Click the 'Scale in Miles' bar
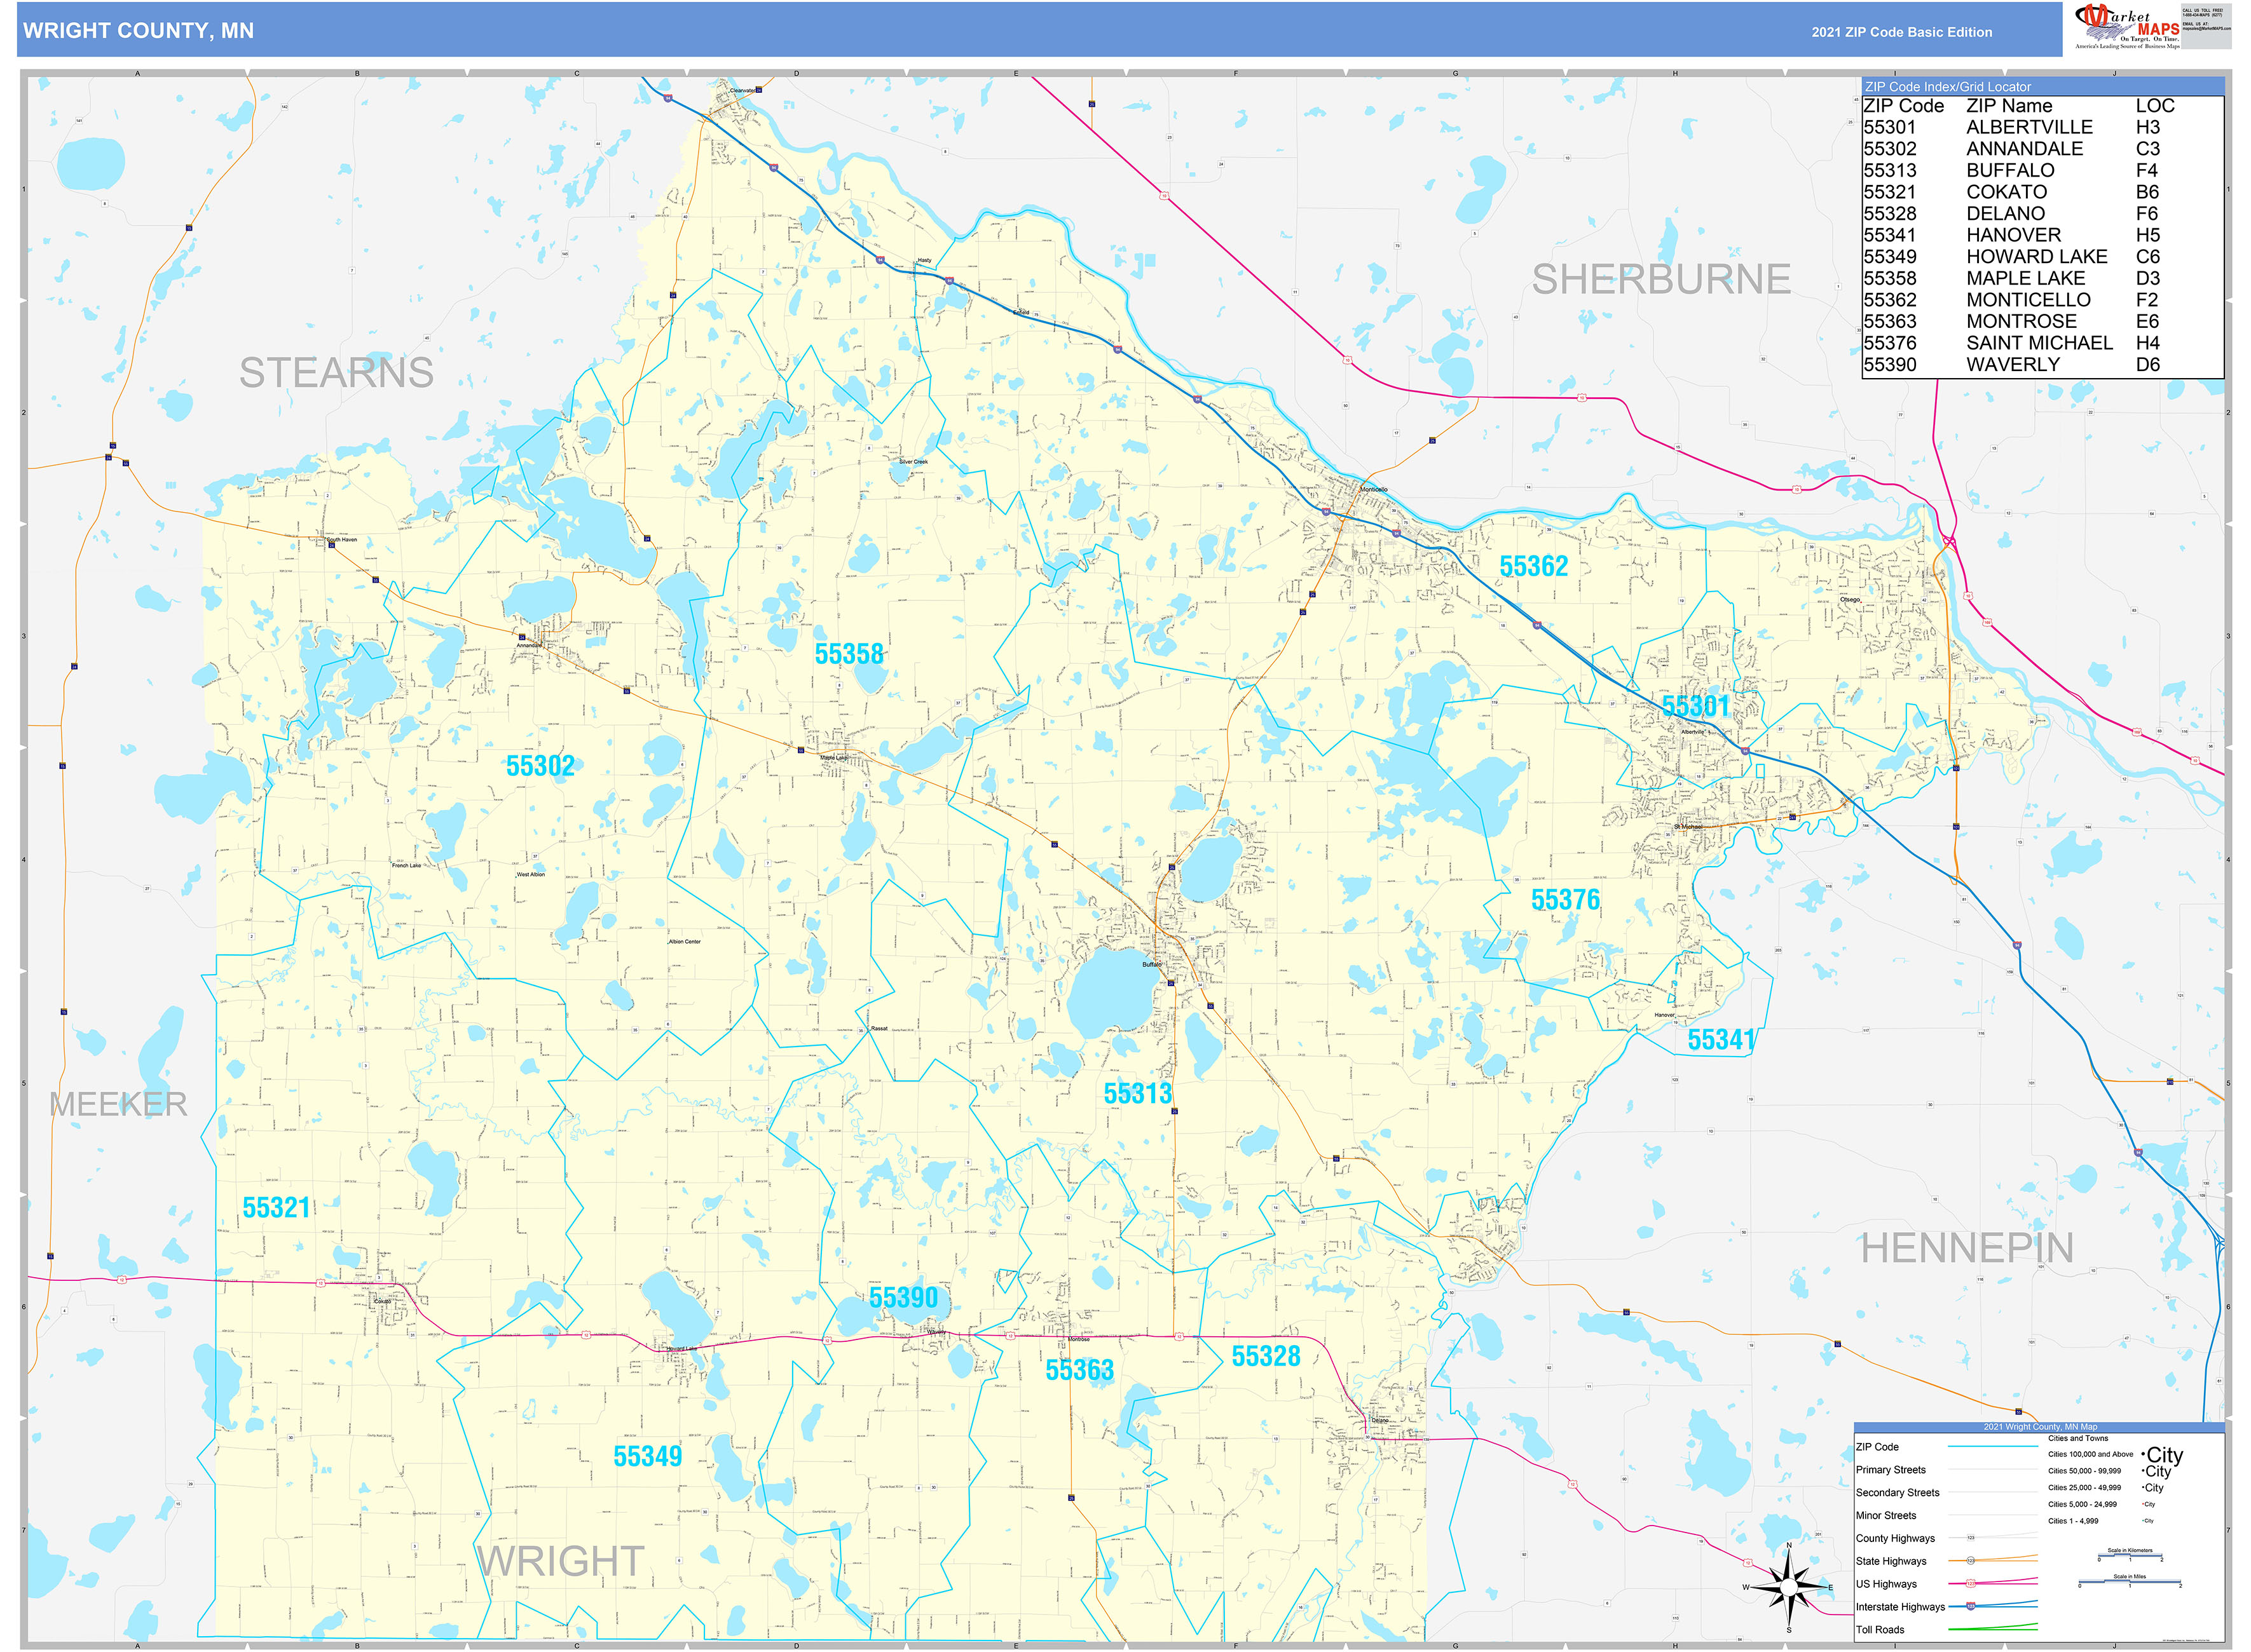This screenshot has width=2251, height=1652. pos(2129,1582)
